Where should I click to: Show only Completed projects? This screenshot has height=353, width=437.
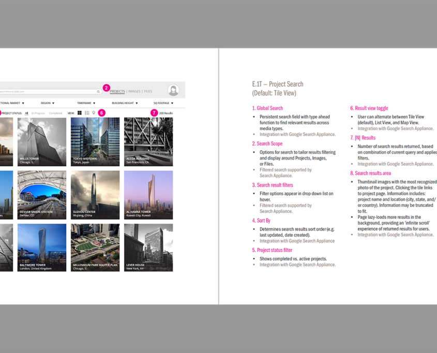point(56,113)
